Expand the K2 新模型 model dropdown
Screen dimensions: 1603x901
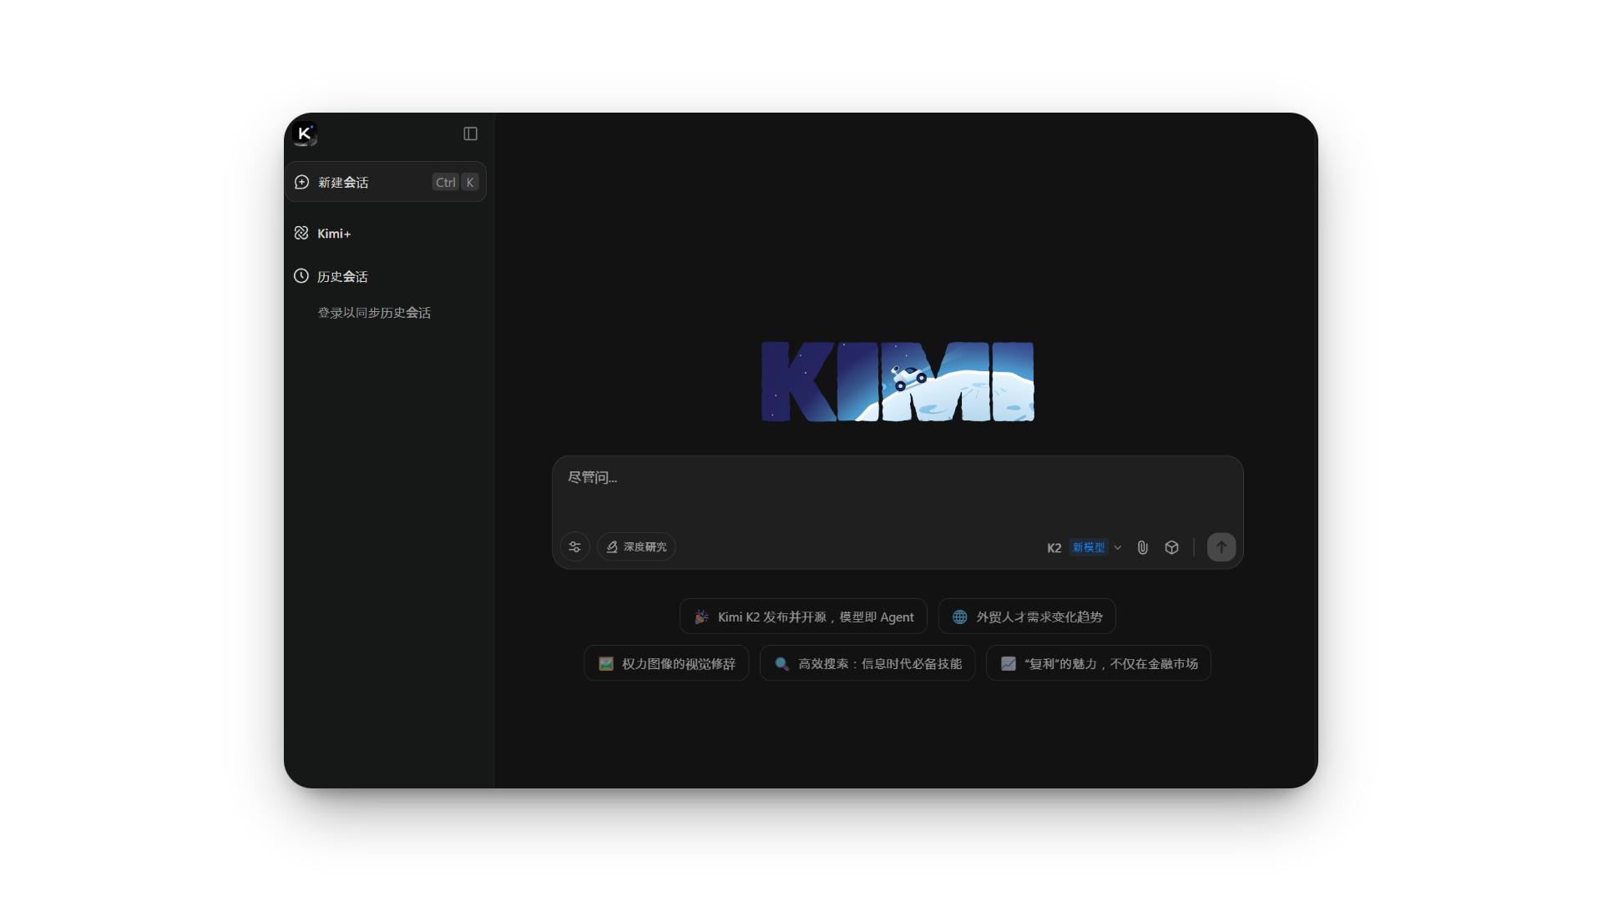point(1084,547)
